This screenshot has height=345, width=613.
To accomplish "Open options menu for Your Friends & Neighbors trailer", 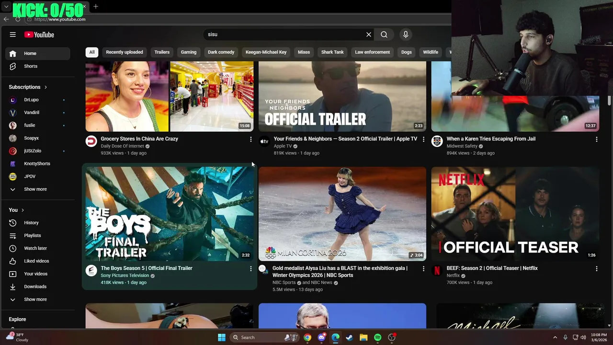I will [x=423, y=139].
